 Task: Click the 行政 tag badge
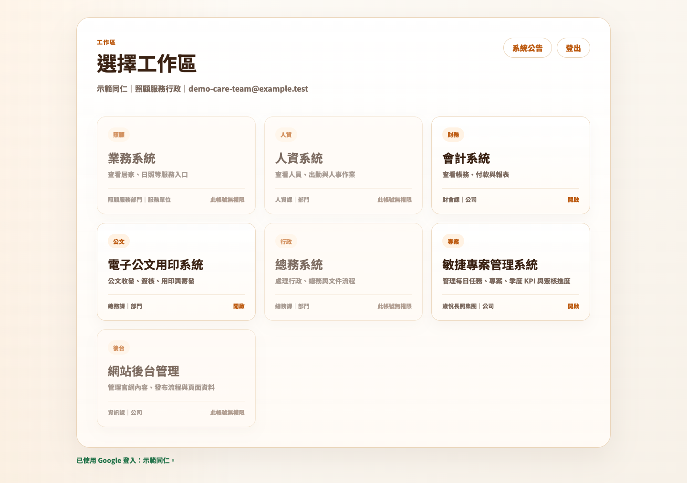click(x=286, y=241)
